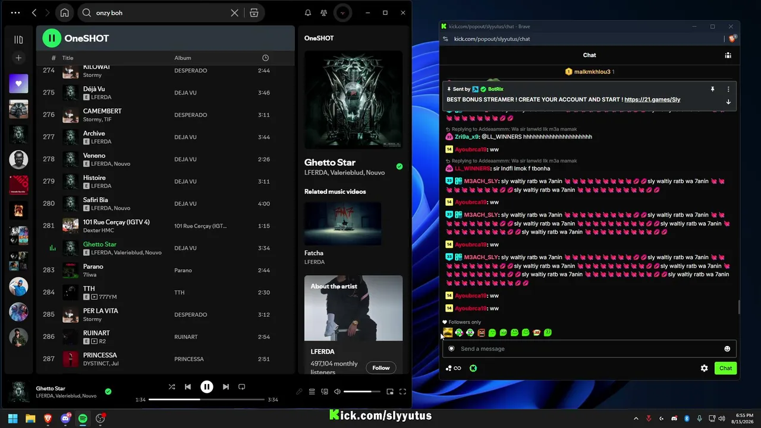View site information icon in Brave address bar

coord(445,39)
